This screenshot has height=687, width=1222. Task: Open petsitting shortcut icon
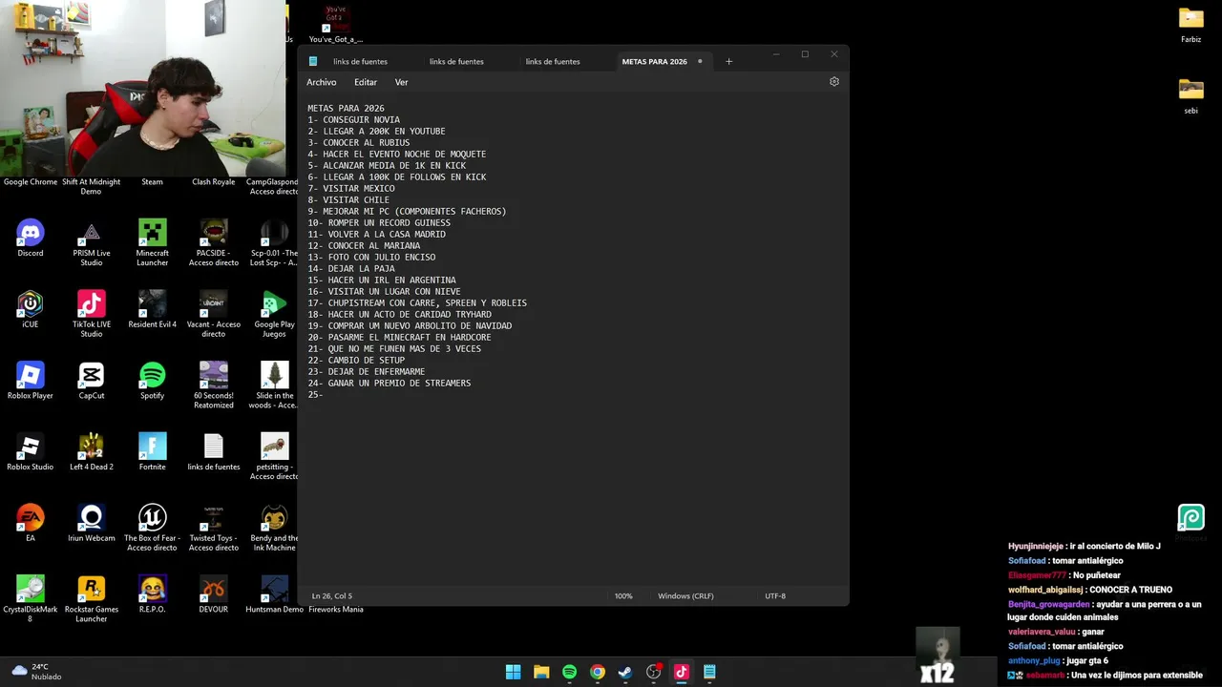coord(274,456)
